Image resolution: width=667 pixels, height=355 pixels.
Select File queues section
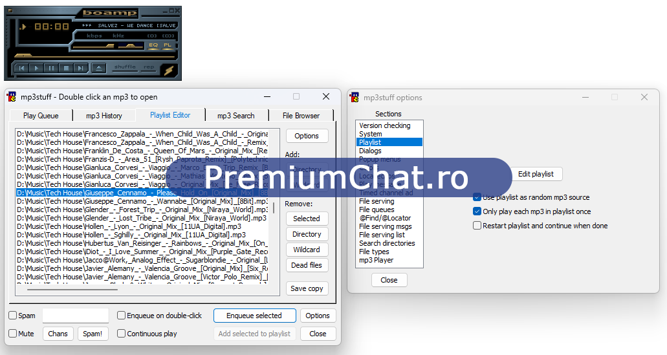[x=389, y=210]
